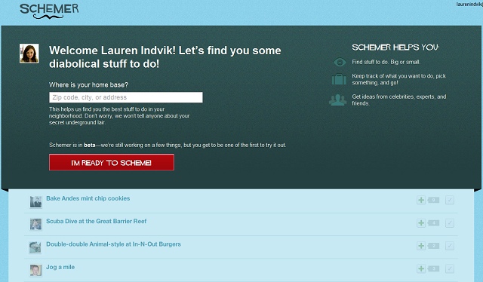The image size is (483, 282).
Task: Open Double-double Animal-style at In-N-Out Burgers
Action: [114, 244]
